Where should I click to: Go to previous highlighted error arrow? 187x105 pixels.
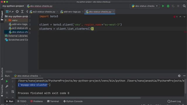180,17
